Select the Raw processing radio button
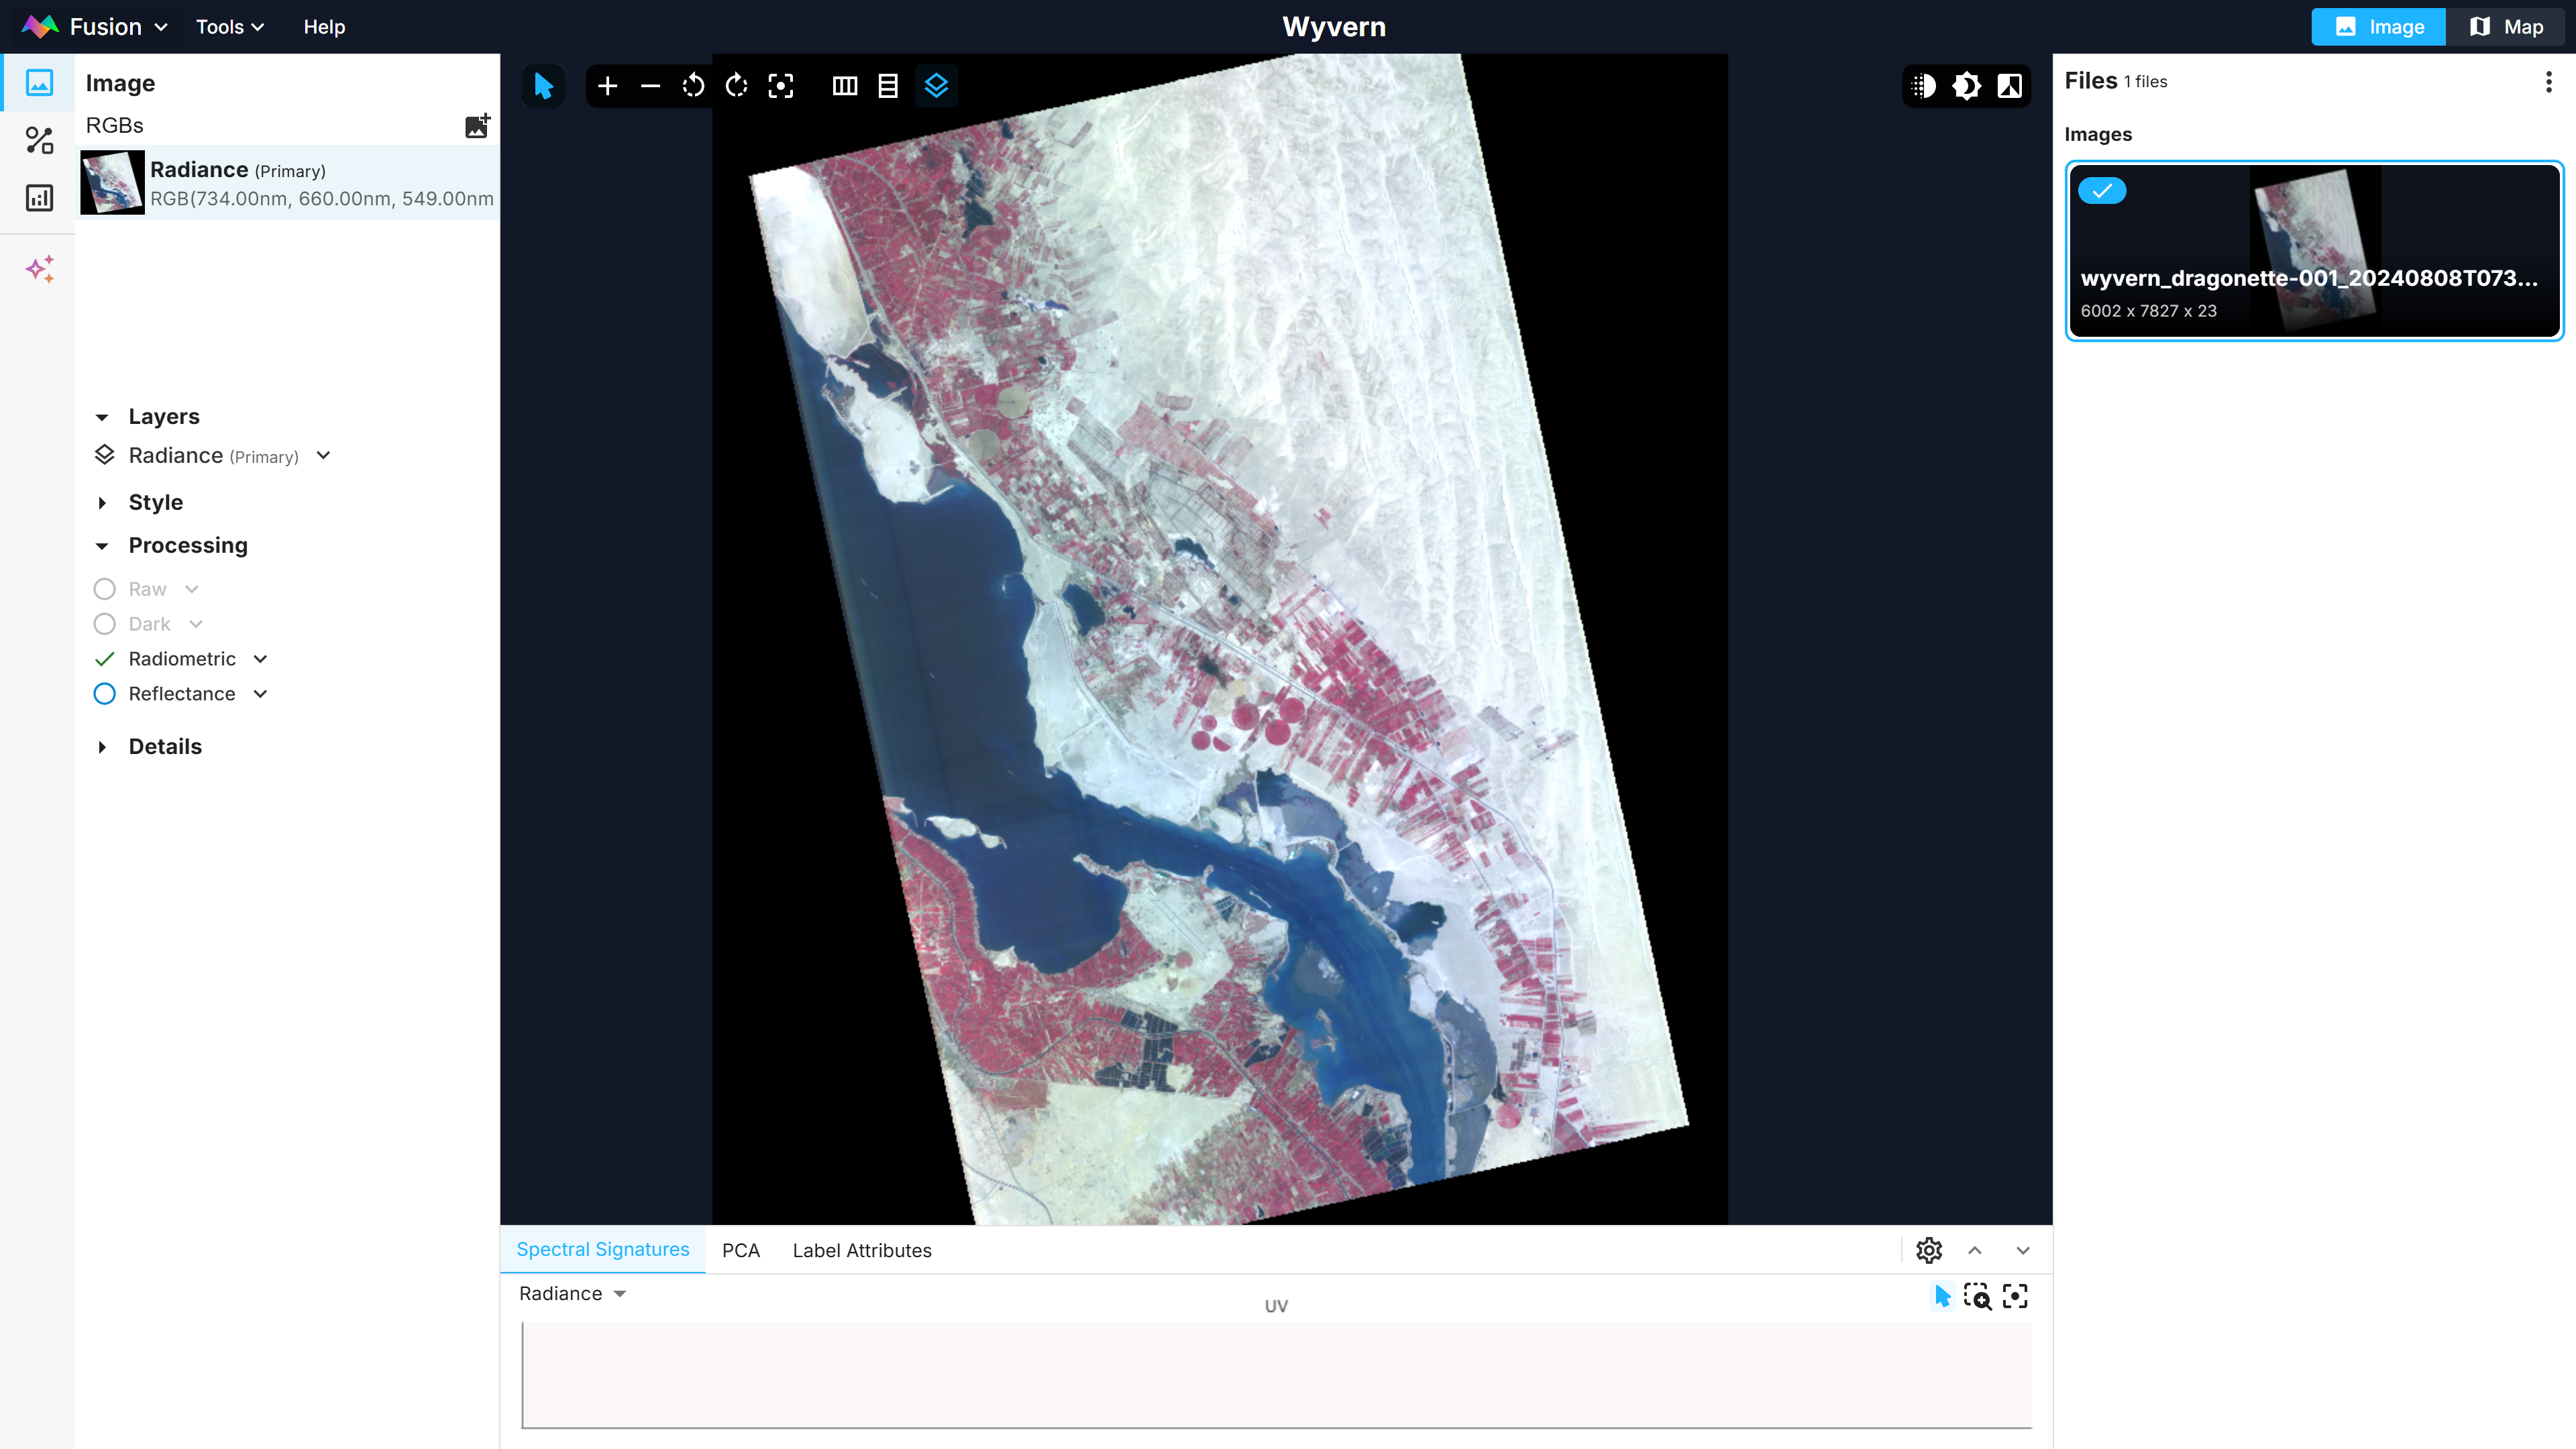The image size is (2576, 1449). click(104, 589)
